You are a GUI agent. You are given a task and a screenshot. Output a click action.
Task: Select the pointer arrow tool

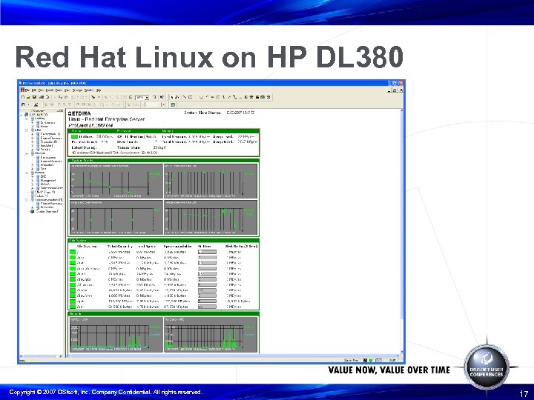(173, 97)
